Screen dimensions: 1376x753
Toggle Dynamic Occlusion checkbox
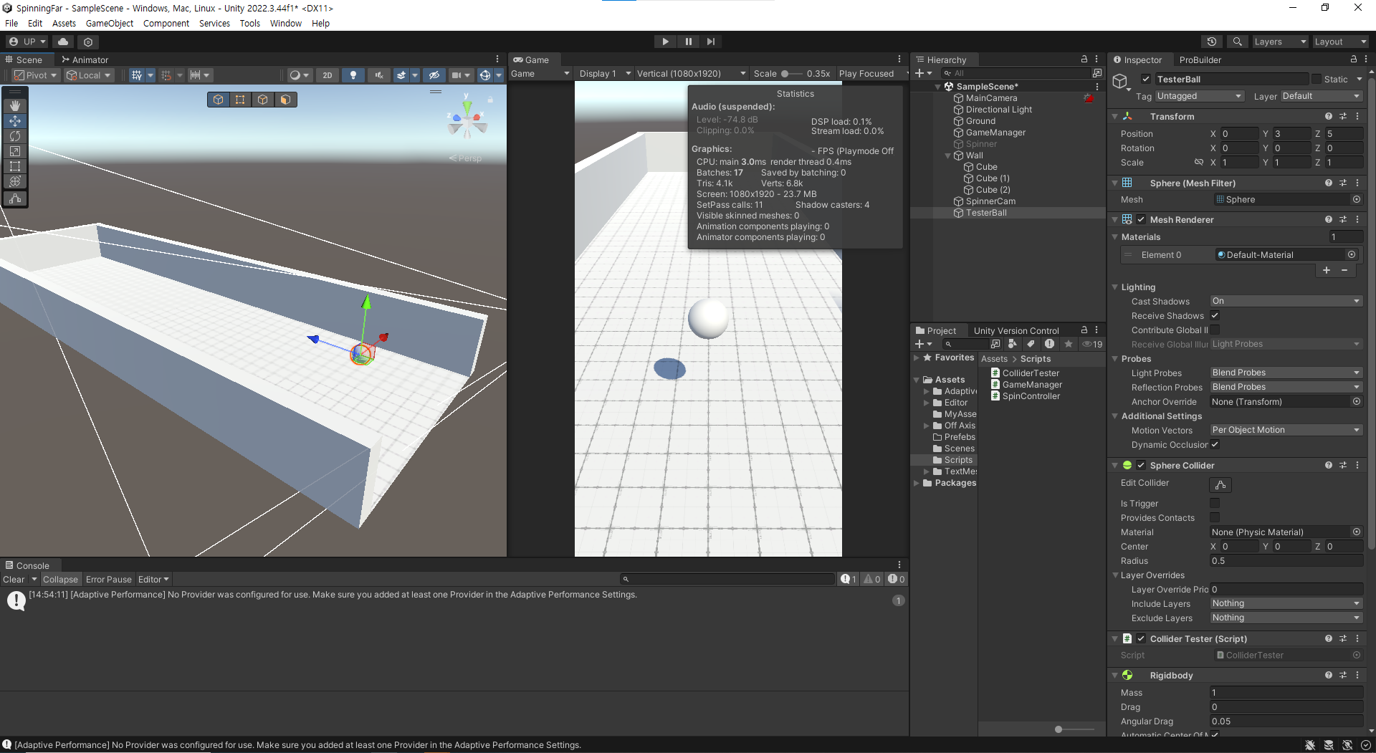pos(1215,444)
